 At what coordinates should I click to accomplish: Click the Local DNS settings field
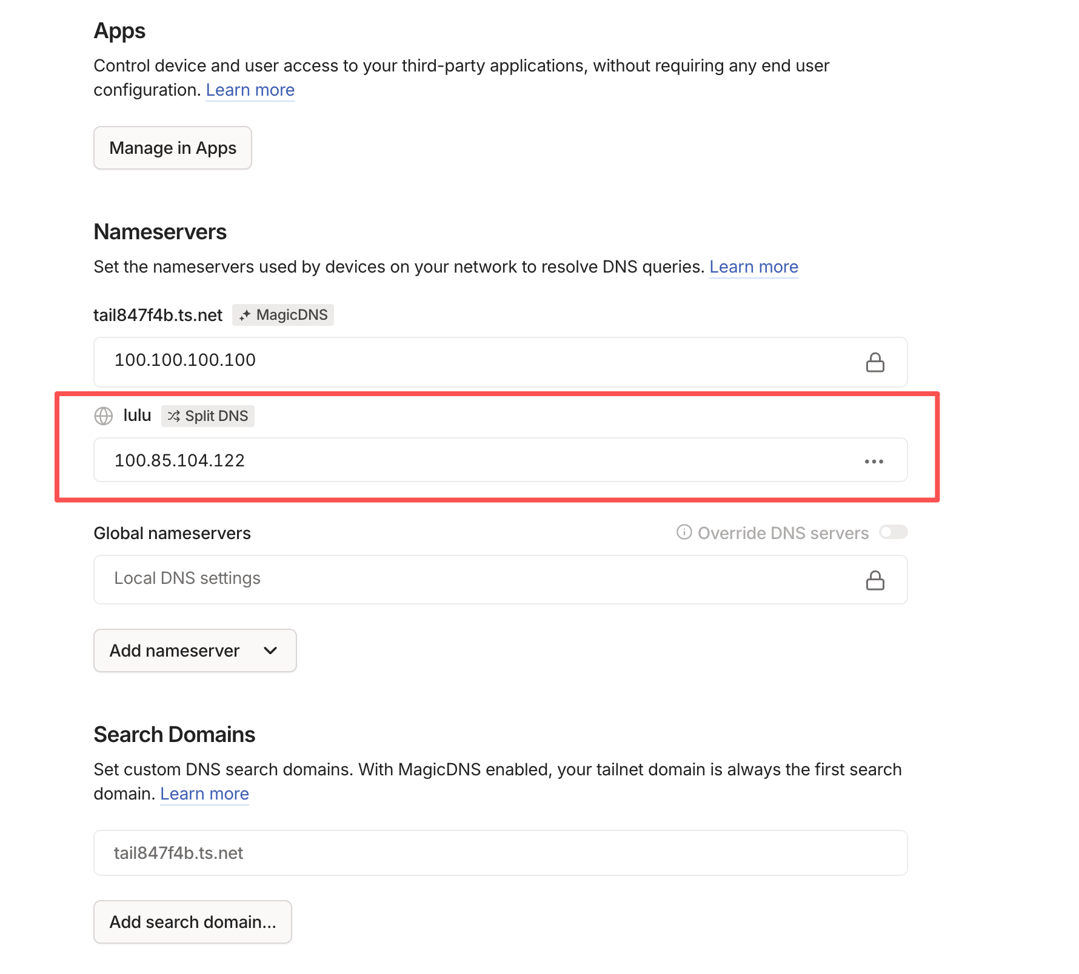tap(501, 580)
